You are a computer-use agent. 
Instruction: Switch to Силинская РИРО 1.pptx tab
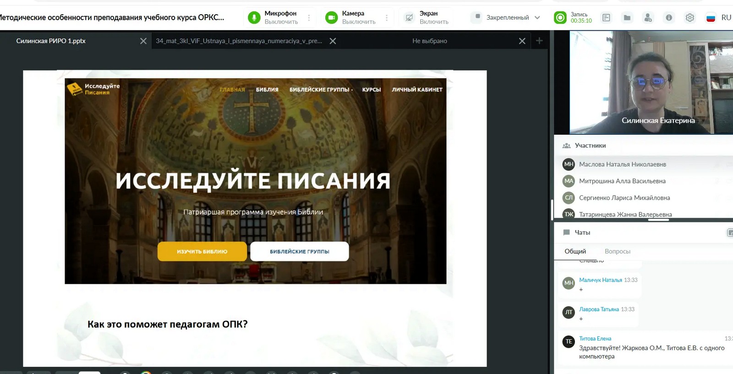(51, 41)
